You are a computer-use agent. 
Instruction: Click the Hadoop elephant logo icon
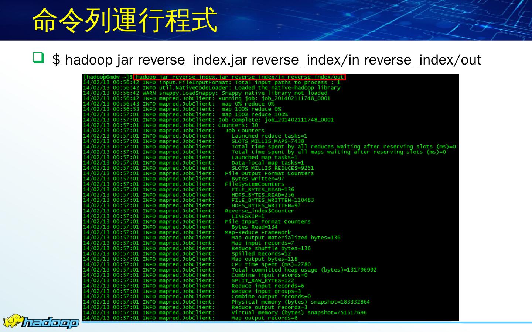pyautogui.click(x=14, y=320)
